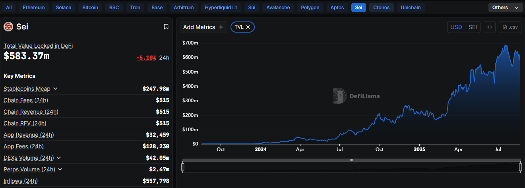Click the left handle of chart range slider
The height and width of the screenshot is (188, 525).
click(x=183, y=167)
